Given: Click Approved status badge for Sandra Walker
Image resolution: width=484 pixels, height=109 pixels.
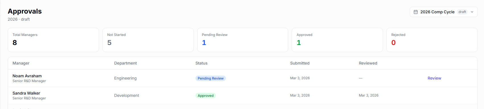Looking at the screenshot, I should click(x=206, y=96).
